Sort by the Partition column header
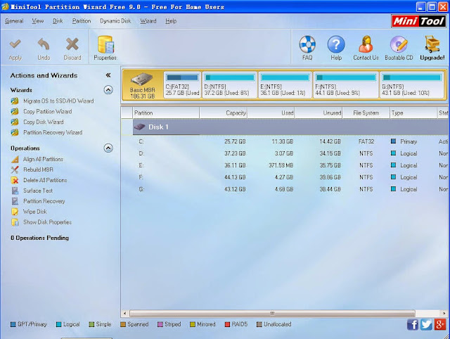The width and height of the screenshot is (450, 339). 166,113
